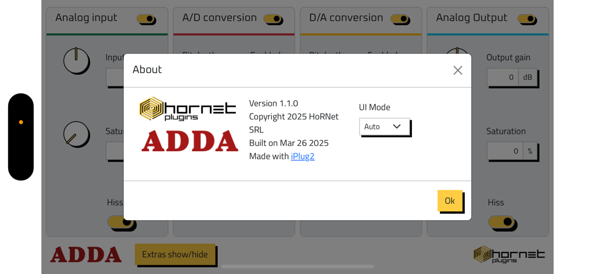Toggle the Analog input switch

click(x=146, y=19)
